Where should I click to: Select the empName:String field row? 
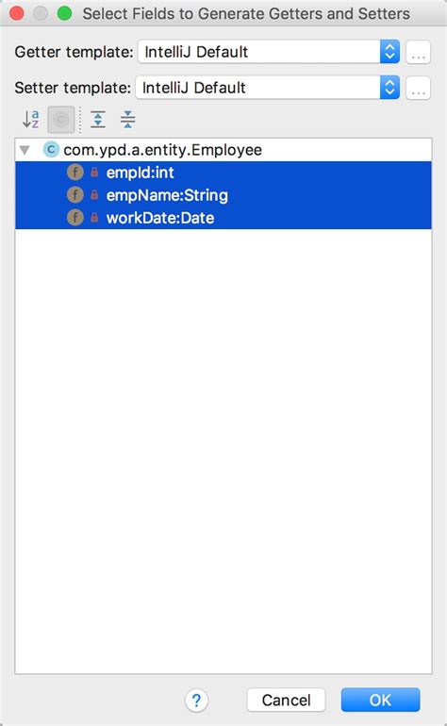pyautogui.click(x=223, y=195)
